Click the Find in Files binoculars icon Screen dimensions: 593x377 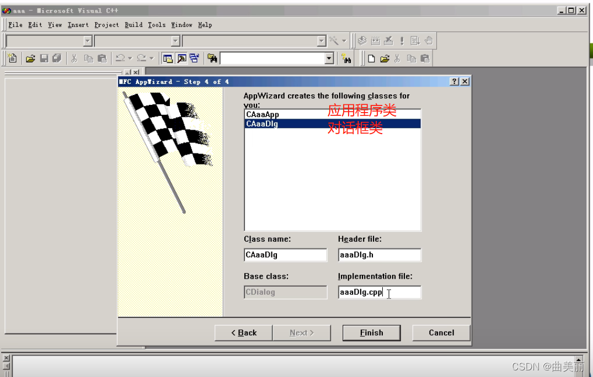(212, 59)
